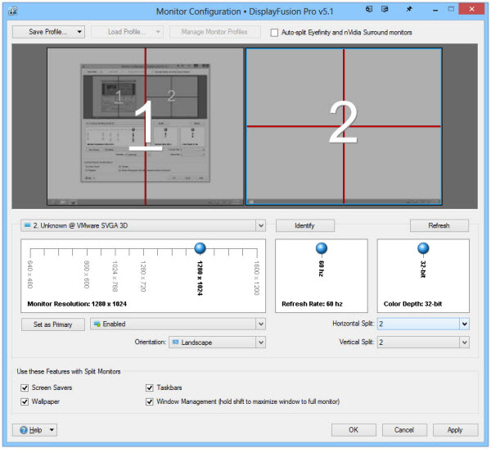Screen dimensions: 491x449
Task: Click the 800 x 600 resolution label
Action: pos(87,274)
